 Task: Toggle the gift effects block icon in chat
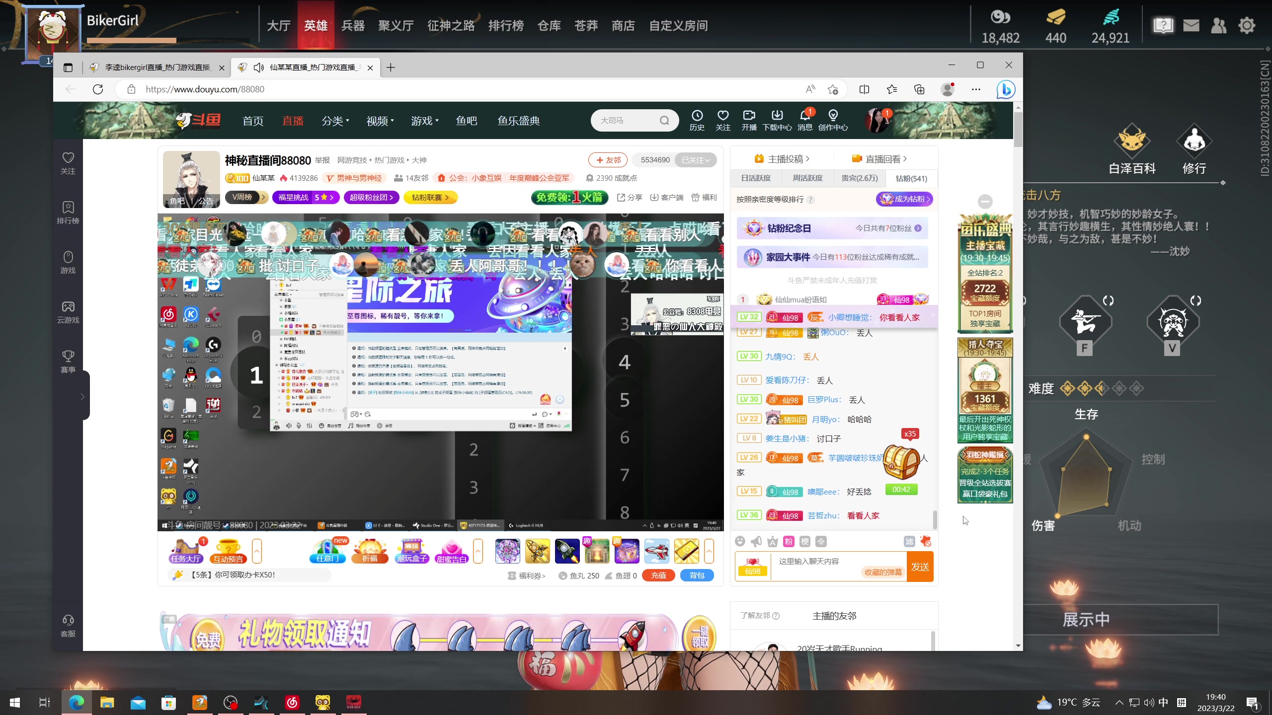[x=926, y=541]
